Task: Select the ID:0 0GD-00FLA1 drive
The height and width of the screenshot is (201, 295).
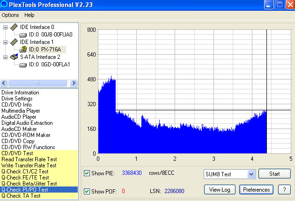Action: [49, 65]
